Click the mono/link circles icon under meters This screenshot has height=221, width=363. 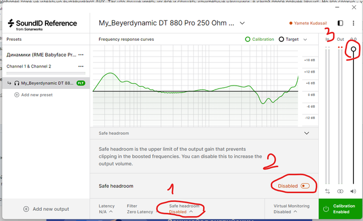[x=340, y=191]
